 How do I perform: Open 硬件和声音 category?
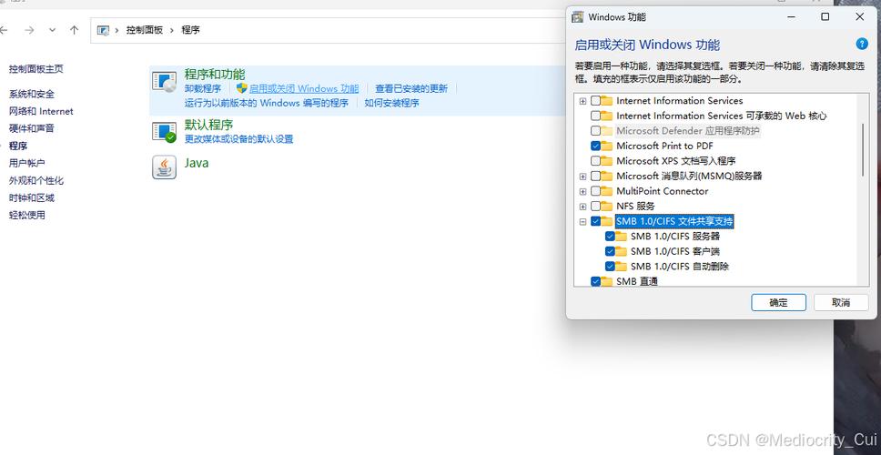point(32,128)
